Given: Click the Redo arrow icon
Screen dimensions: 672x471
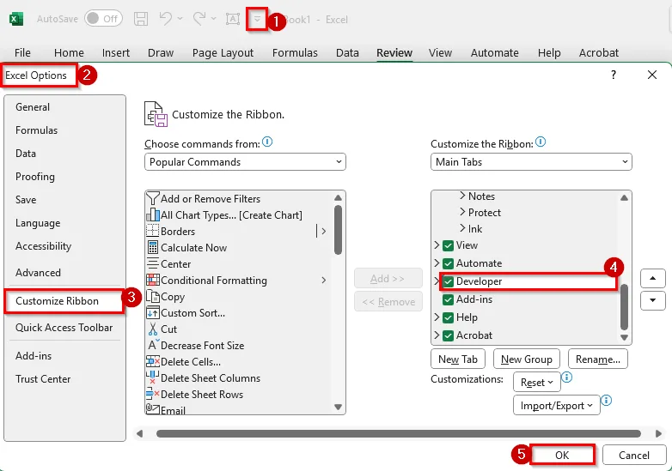Looking at the screenshot, I should pyautogui.click(x=199, y=19).
